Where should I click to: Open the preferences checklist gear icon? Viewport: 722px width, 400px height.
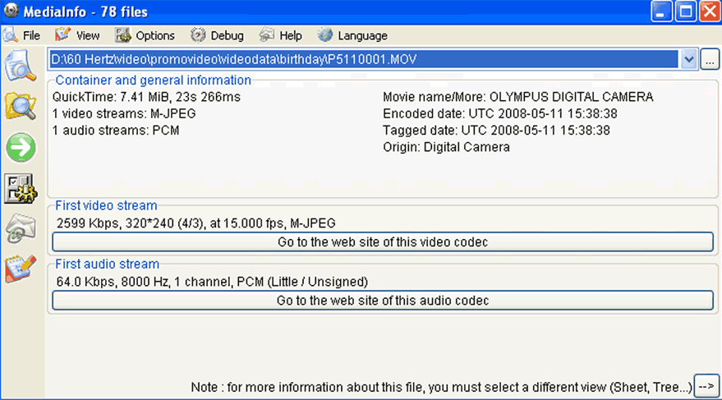click(x=21, y=188)
